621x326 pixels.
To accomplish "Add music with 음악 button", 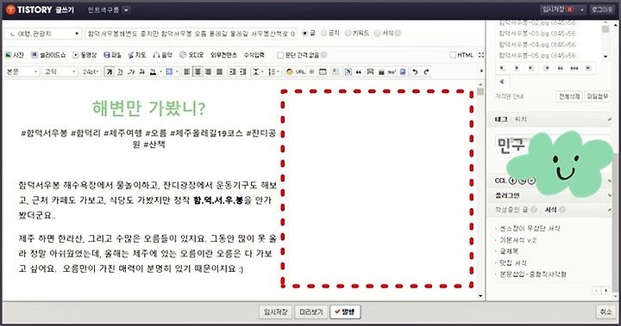I will tap(163, 55).
